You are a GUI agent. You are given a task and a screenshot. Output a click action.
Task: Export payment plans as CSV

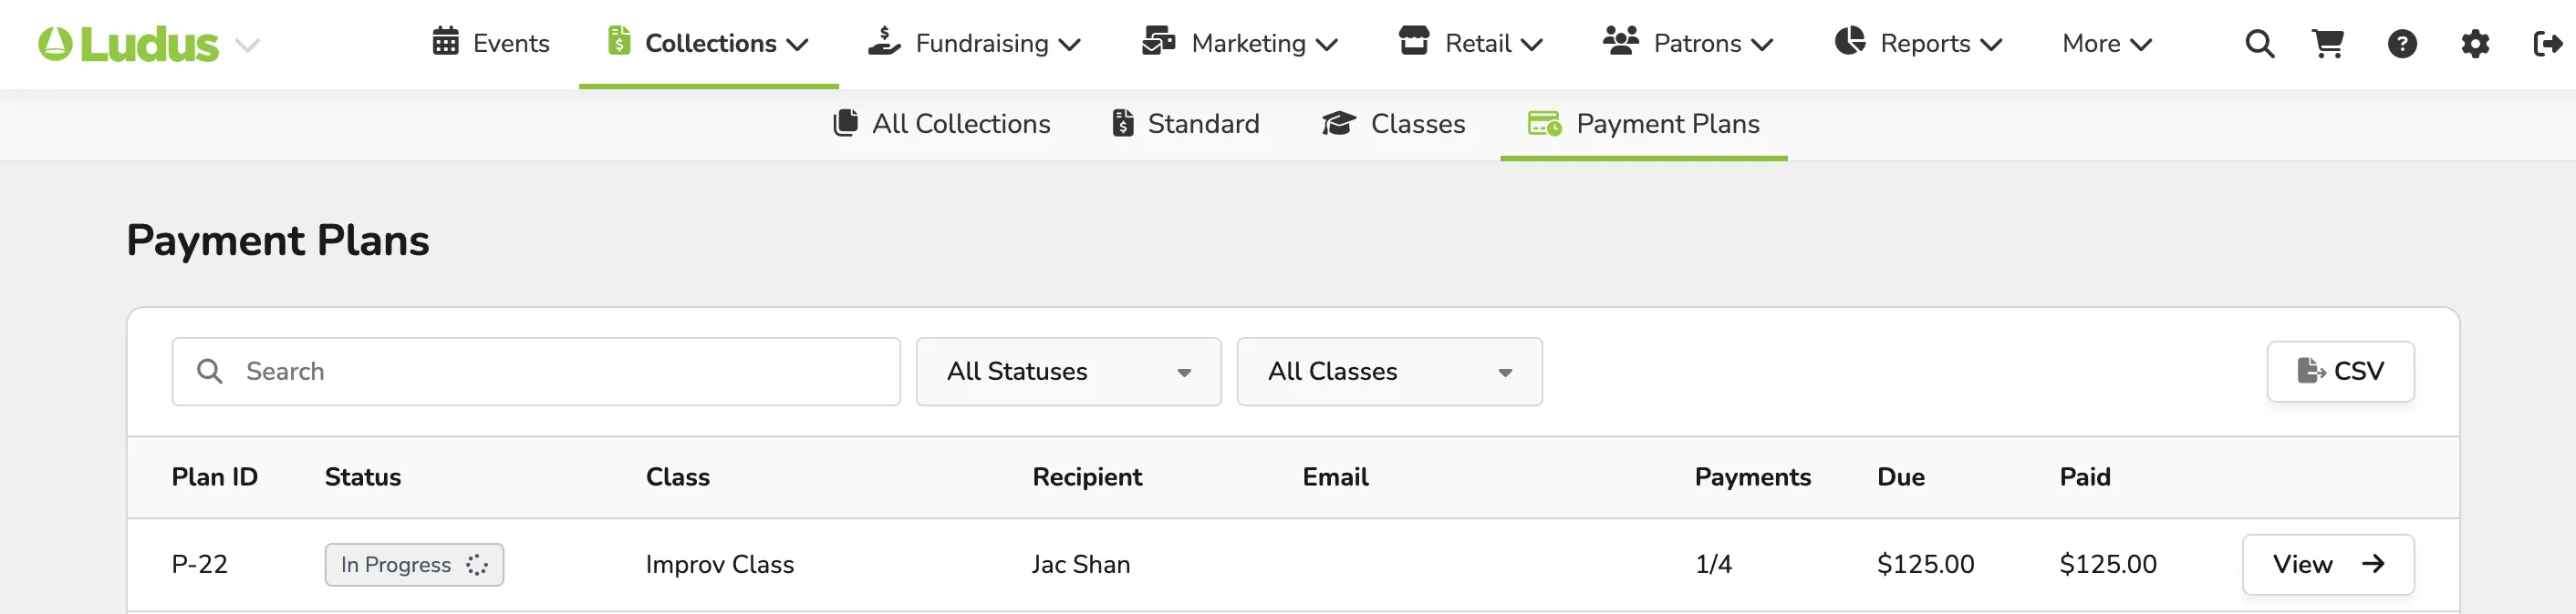point(2340,372)
